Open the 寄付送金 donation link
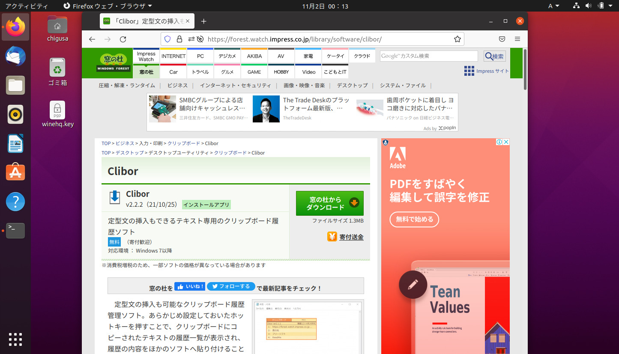Image resolution: width=619 pixels, height=354 pixels. 345,237
